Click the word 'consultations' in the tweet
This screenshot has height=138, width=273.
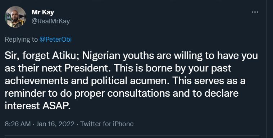[x=138, y=93]
